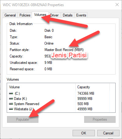The width and height of the screenshot is (122, 139).
Task: Click the 743366 MB capacity value
Action: (86, 93)
